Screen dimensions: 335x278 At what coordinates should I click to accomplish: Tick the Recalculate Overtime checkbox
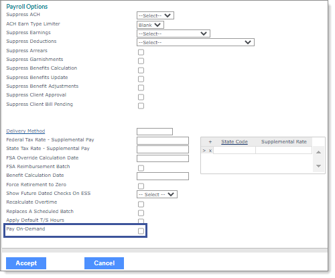coord(141,204)
